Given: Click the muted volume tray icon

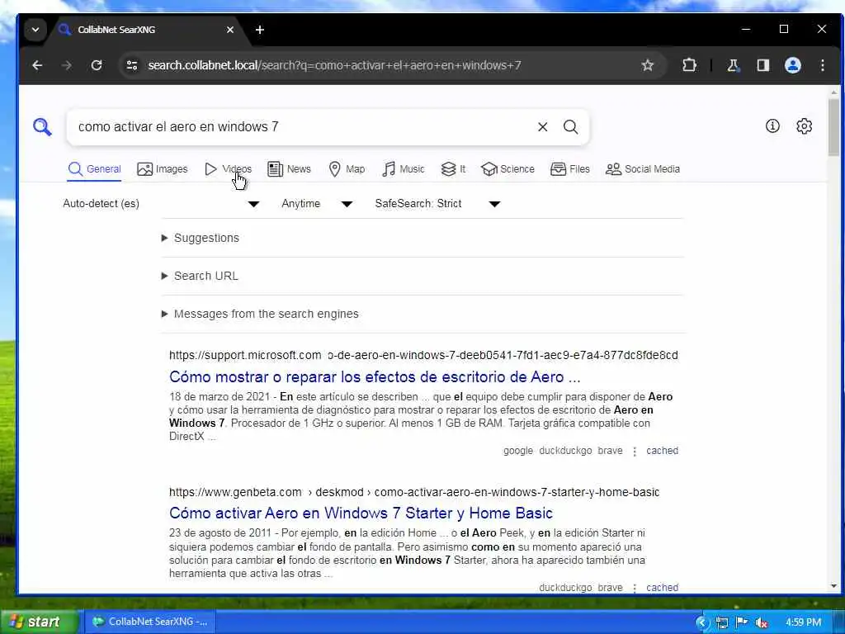Looking at the screenshot, I should point(762,622).
